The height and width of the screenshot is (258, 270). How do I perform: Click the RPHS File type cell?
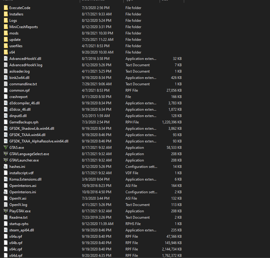pyautogui.click(x=133, y=224)
